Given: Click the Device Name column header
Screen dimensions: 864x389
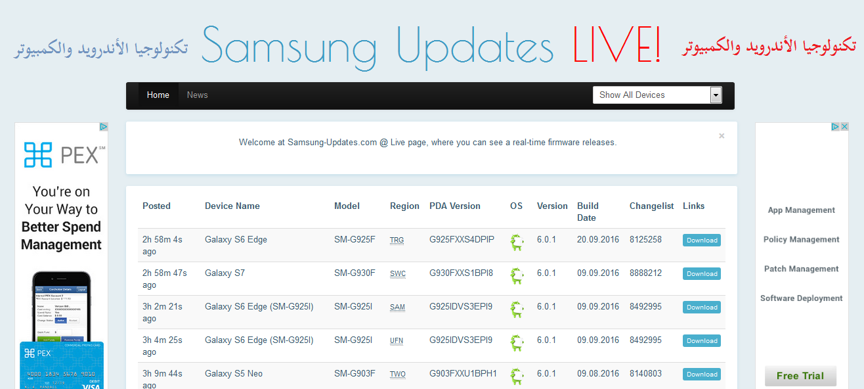Looking at the screenshot, I should point(232,206).
